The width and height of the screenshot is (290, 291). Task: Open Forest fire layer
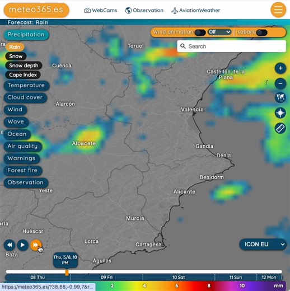pyautogui.click(x=23, y=170)
